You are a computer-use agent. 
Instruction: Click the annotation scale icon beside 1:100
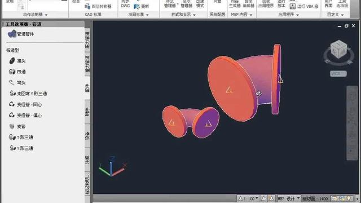[x=240, y=198]
